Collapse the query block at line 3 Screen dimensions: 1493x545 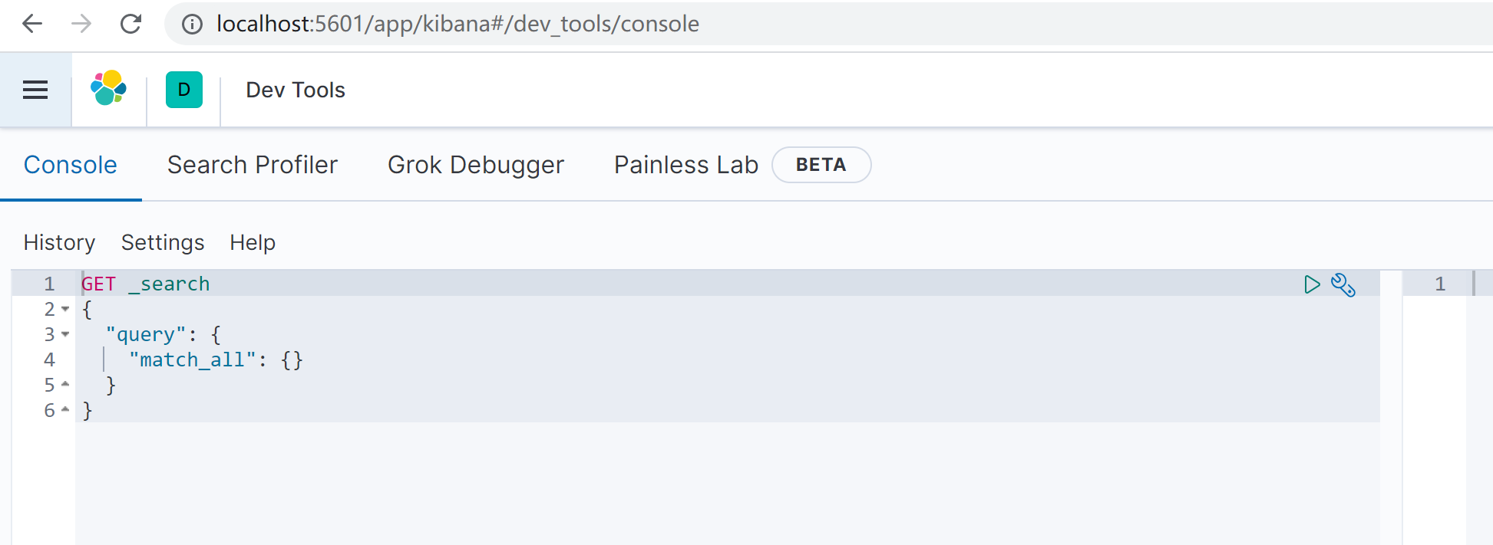pyautogui.click(x=65, y=334)
